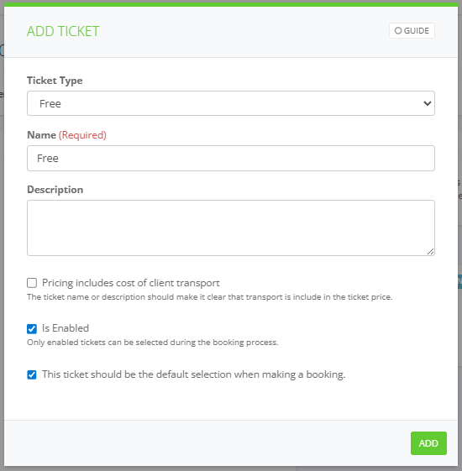Enable the client transport pricing checkbox
Viewport: 462px width, 471px height.
(32, 283)
